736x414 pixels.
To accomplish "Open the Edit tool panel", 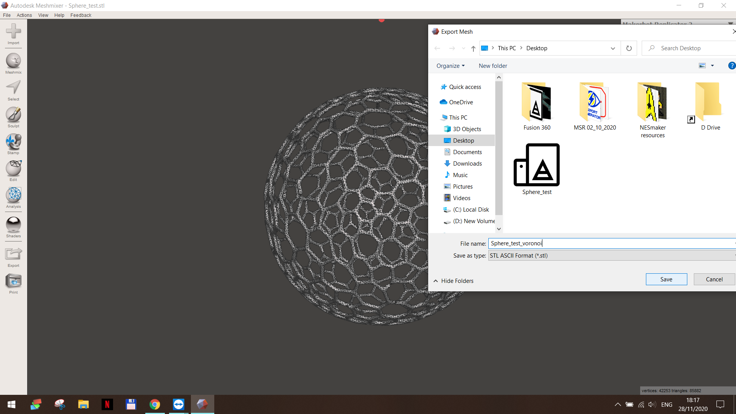I will point(13,169).
